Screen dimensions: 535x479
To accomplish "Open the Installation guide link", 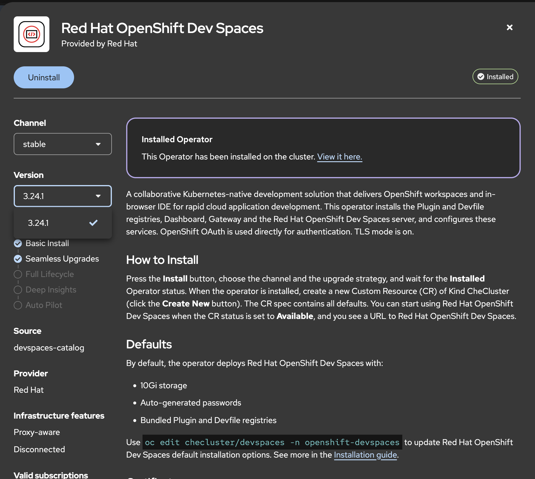I will (365, 455).
